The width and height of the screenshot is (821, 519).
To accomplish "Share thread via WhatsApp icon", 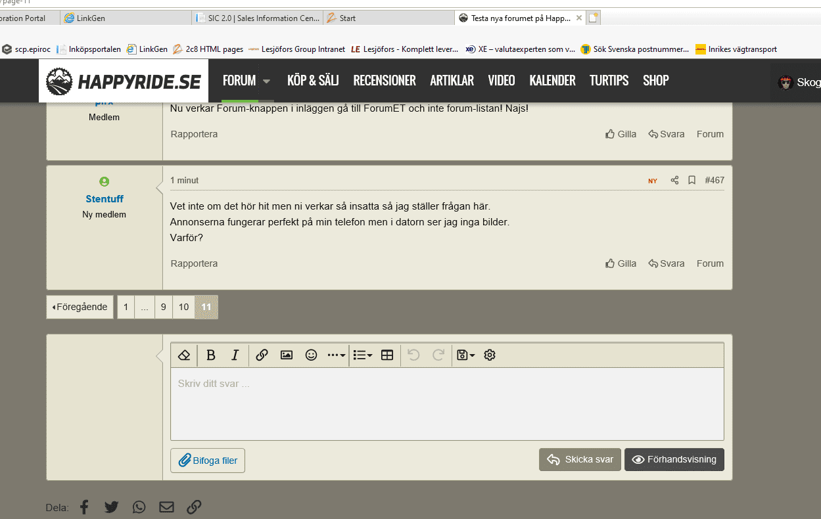I will [139, 507].
